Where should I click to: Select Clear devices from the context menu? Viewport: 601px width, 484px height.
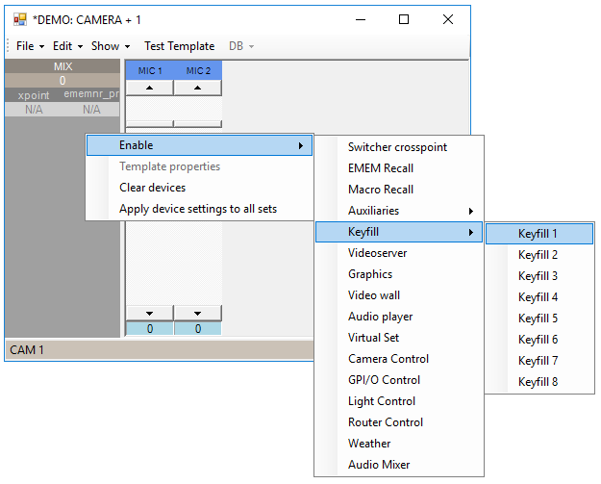pyautogui.click(x=152, y=188)
